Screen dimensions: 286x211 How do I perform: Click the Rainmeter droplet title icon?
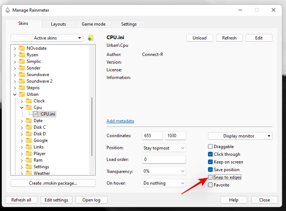[x=7, y=10]
